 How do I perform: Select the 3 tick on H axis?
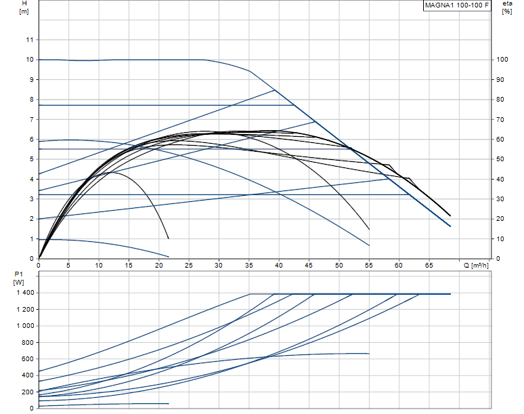pyautogui.click(x=32, y=199)
